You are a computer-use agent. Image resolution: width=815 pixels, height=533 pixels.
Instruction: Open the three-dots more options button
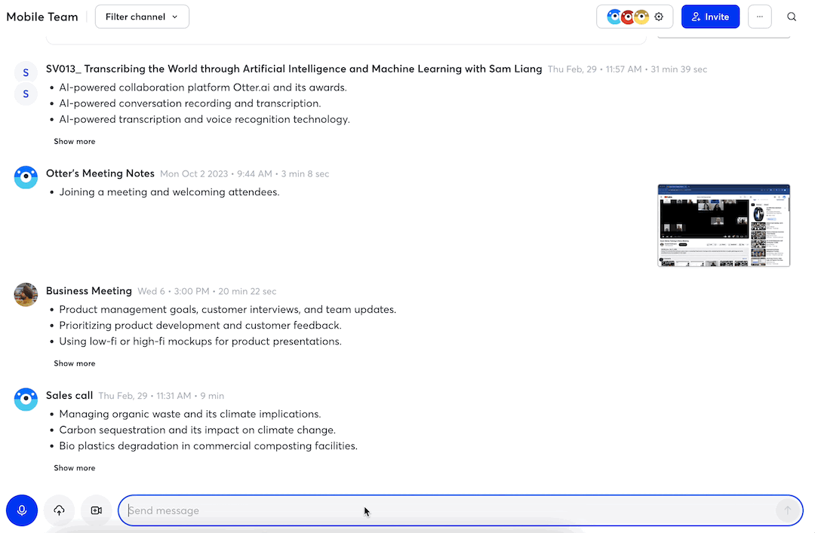759,17
